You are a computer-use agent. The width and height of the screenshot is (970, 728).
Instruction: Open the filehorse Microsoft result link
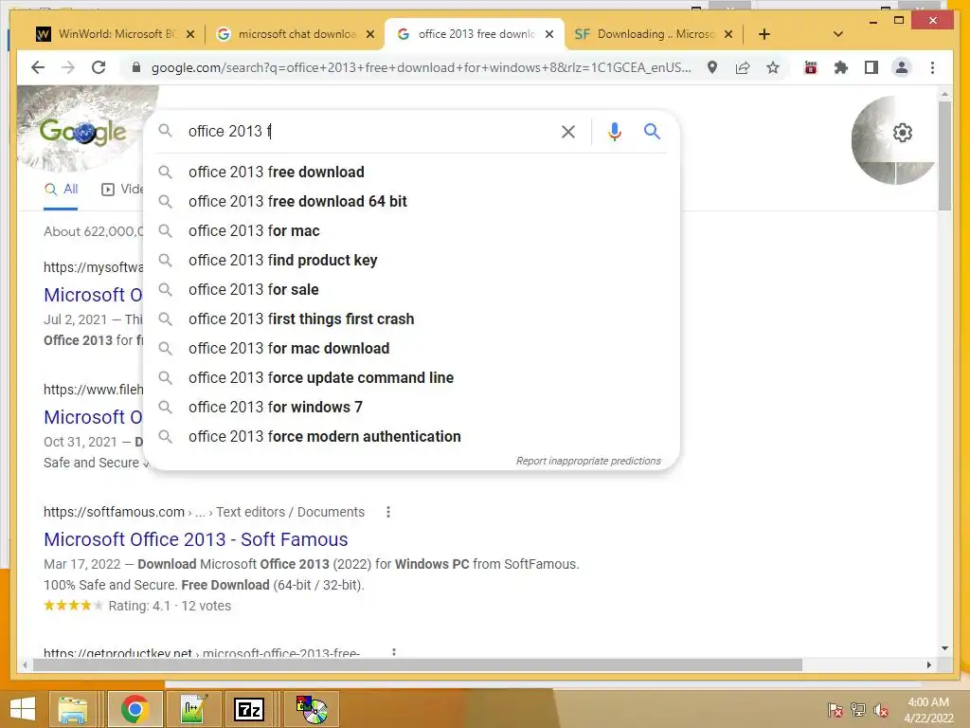click(x=93, y=417)
